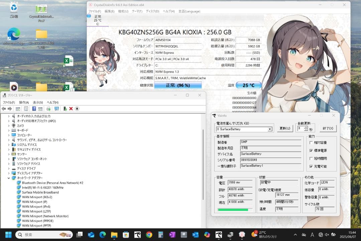Click the blue disk status circle in CrystalDiskInfo

click(x=89, y=16)
